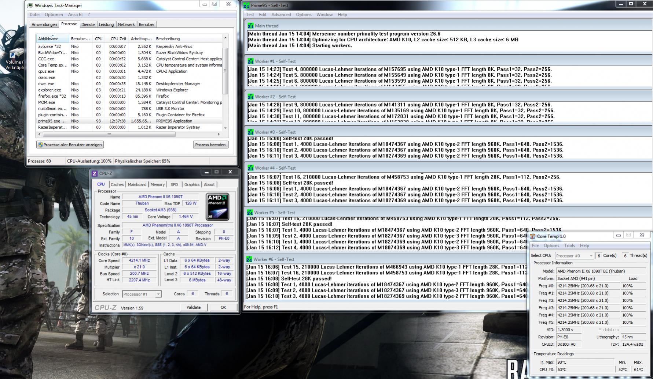Click the VID value 1.3000 v
The image size is (653, 379).
click(x=569, y=330)
